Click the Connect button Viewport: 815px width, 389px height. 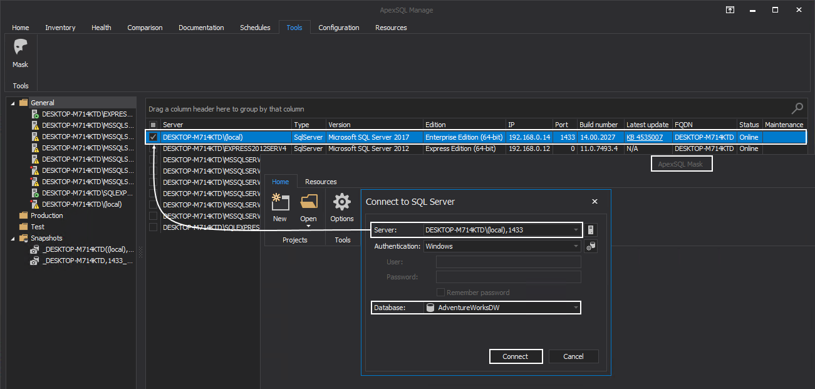516,356
